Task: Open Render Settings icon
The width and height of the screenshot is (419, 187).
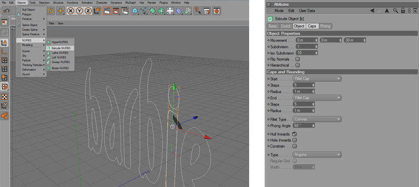Action: pos(124,11)
